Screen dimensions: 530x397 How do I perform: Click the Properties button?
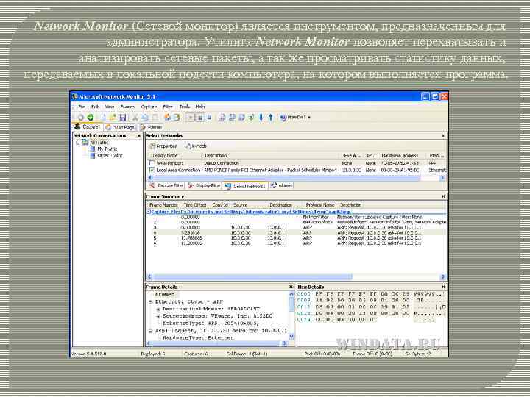pos(163,146)
